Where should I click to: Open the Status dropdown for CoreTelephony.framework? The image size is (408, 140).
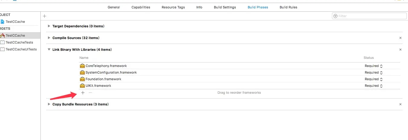point(374,66)
